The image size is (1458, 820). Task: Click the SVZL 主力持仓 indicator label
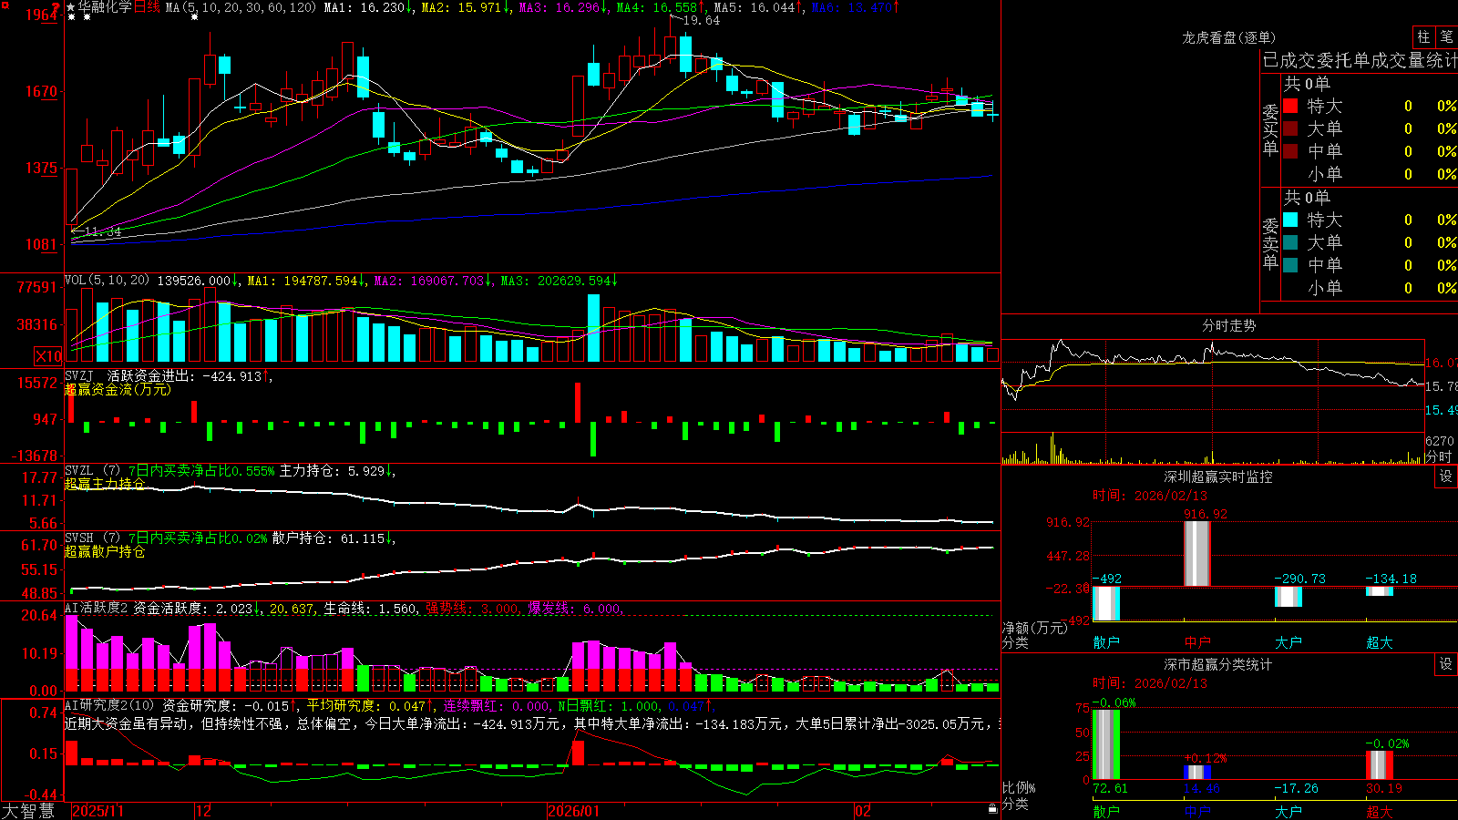coord(228,471)
